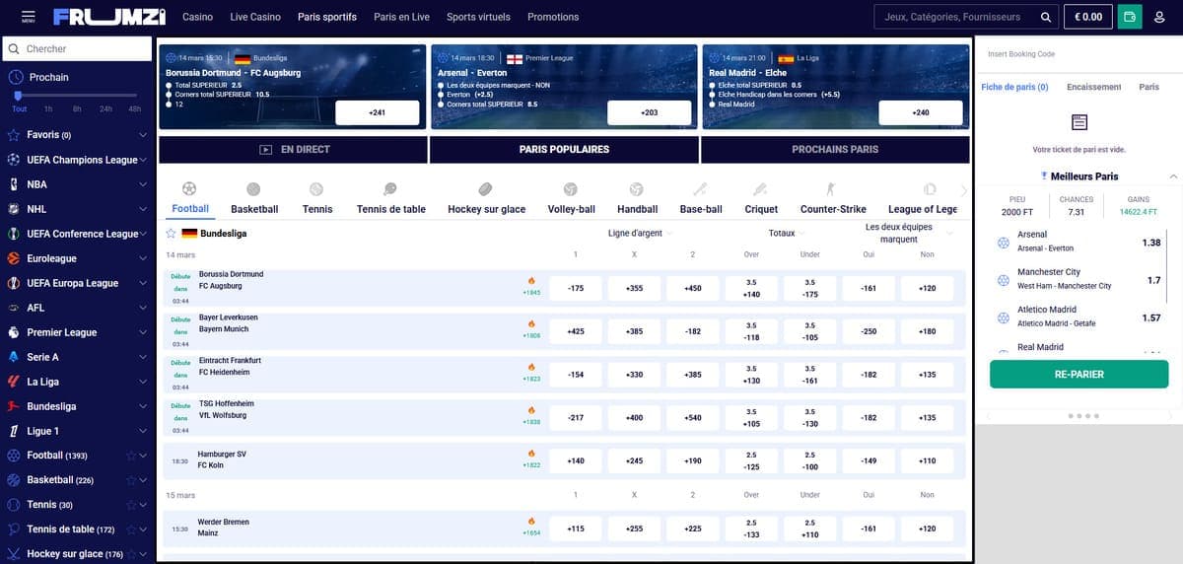The image size is (1183, 564).
Task: Click the first carousel dot under RE-PARIER
Action: click(x=1071, y=416)
